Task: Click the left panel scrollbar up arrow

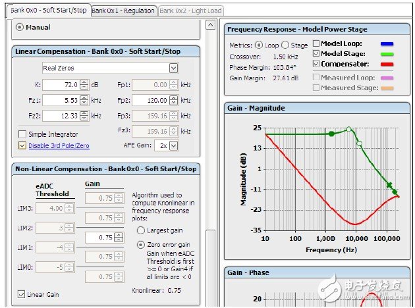Action: click(x=211, y=24)
